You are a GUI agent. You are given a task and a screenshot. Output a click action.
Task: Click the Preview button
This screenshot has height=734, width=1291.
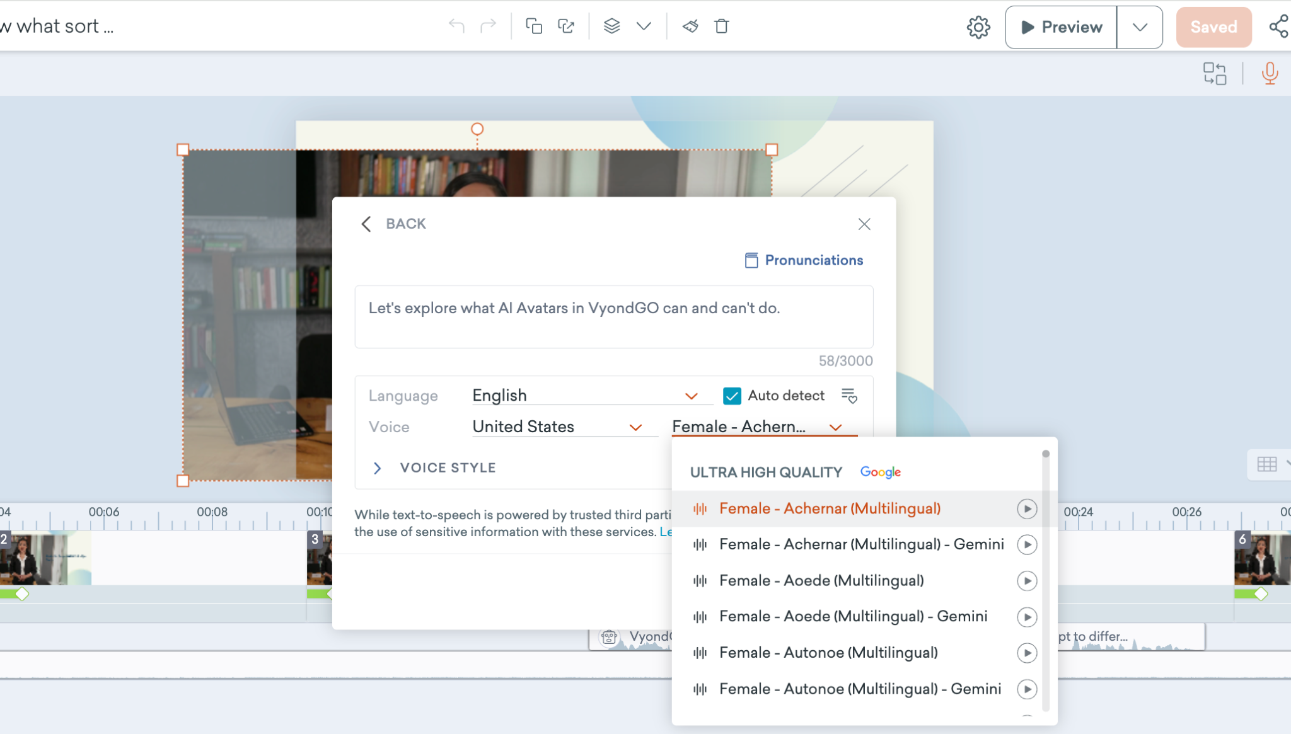coord(1062,27)
